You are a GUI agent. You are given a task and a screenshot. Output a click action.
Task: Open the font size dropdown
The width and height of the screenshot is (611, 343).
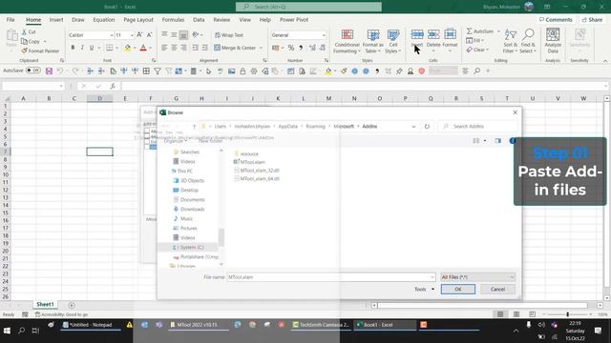click(132, 35)
